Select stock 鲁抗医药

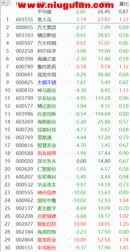point(47,67)
